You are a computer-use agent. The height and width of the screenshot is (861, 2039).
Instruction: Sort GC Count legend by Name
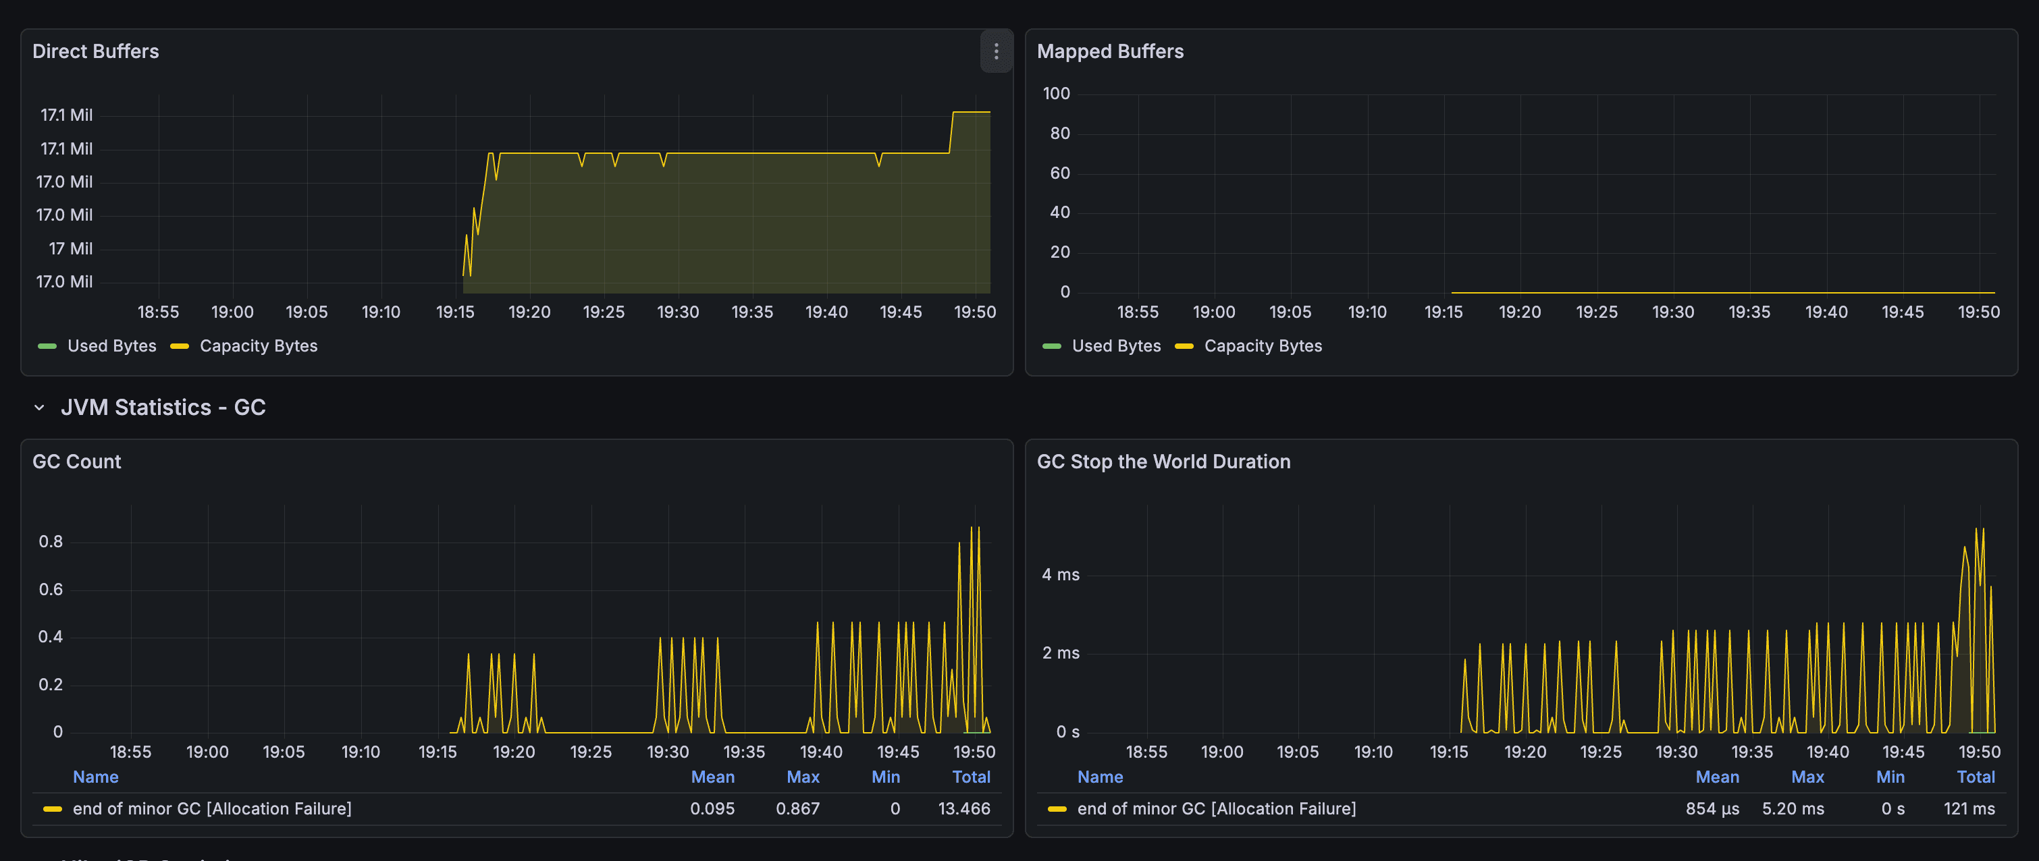tap(95, 777)
